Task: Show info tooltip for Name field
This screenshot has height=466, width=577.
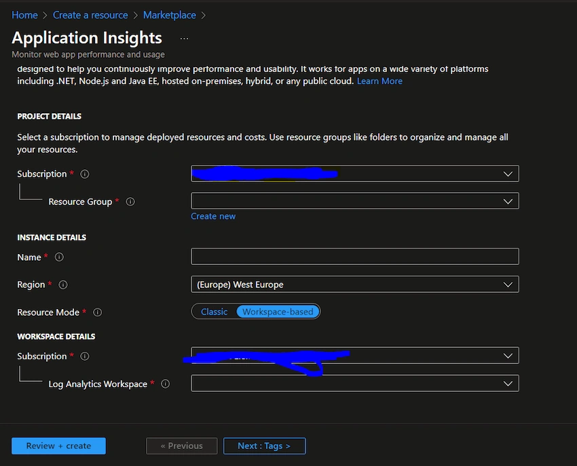Action: click(x=59, y=257)
